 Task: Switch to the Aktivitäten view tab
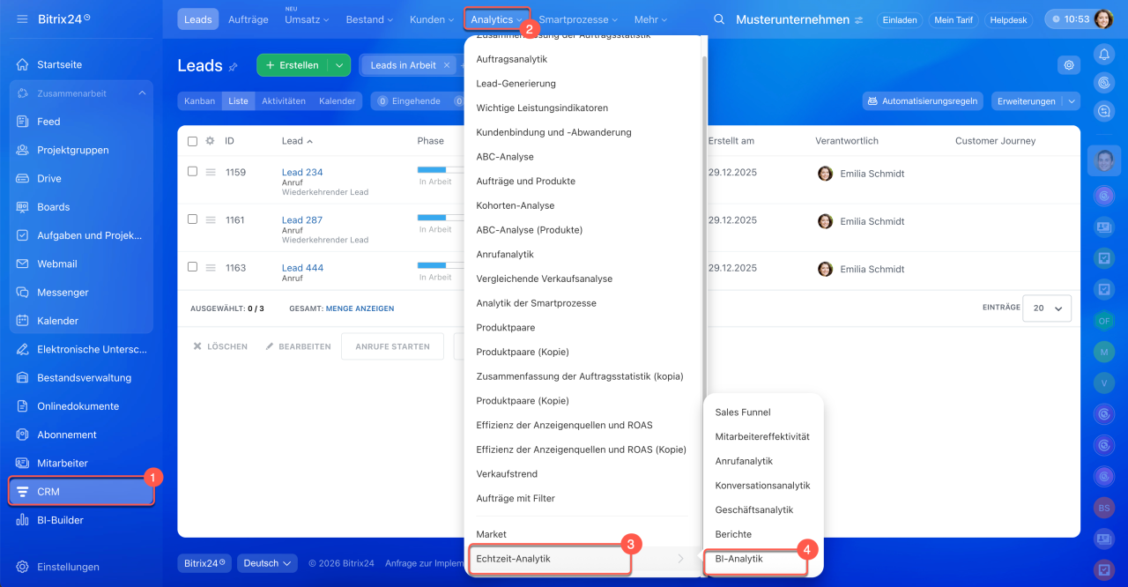point(284,101)
